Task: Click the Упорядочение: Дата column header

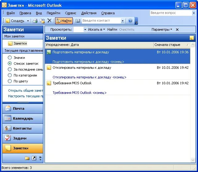Action: click(x=99, y=45)
